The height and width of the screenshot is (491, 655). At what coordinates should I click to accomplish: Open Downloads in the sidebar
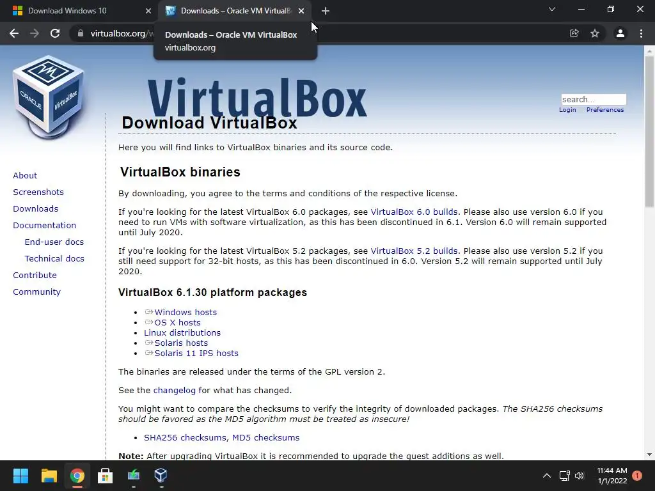coord(36,209)
